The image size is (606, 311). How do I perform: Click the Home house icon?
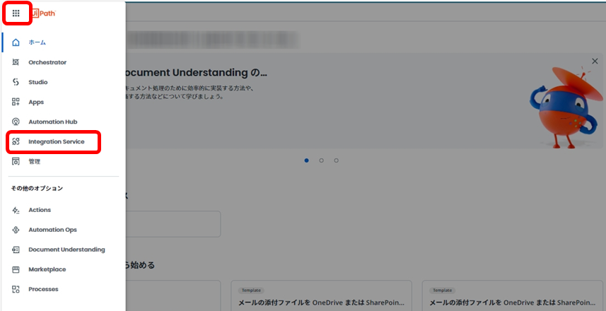pos(16,42)
